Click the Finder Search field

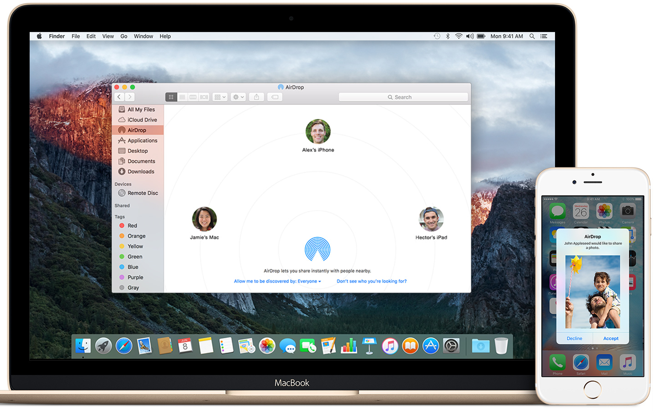coord(403,97)
